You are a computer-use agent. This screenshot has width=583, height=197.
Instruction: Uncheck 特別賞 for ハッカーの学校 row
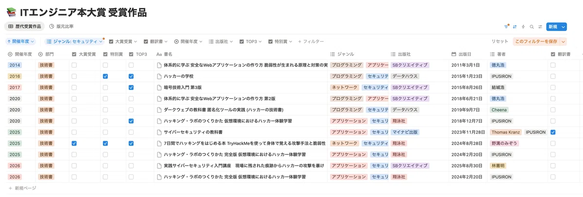pos(105,76)
